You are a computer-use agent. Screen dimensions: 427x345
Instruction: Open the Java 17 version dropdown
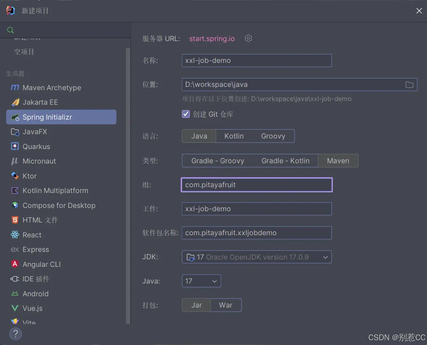[201, 281]
